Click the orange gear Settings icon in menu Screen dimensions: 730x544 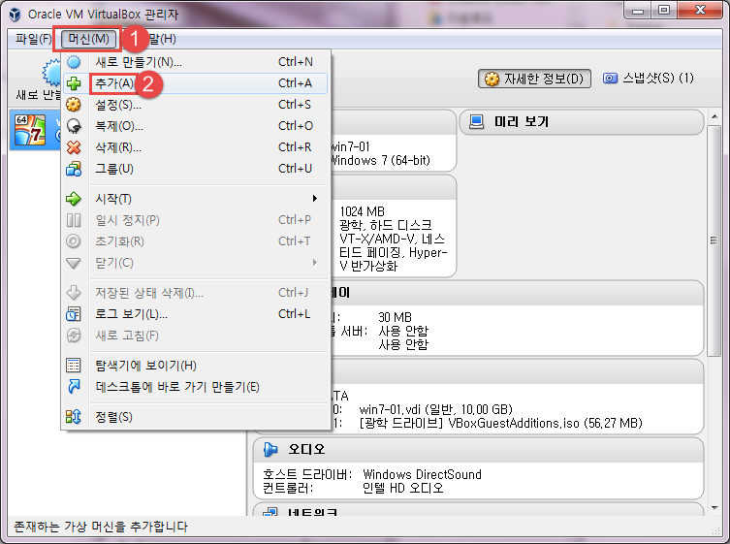click(74, 105)
